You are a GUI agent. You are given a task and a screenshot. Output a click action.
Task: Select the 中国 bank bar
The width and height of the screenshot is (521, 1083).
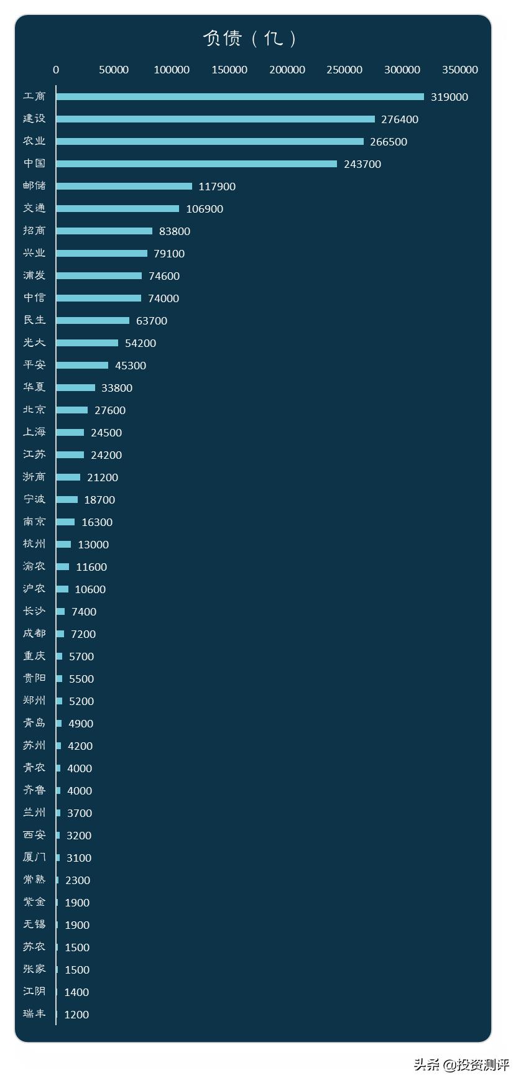pos(196,164)
